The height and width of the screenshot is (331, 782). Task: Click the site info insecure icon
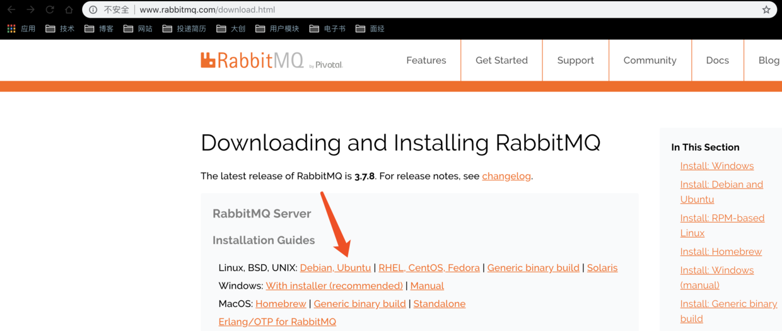[93, 9]
